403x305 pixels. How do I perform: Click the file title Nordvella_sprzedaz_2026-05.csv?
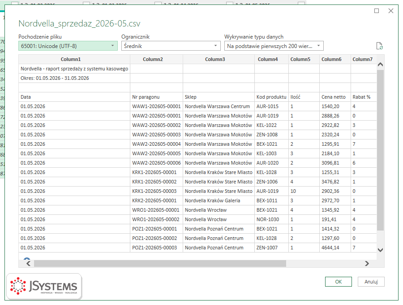79,23
